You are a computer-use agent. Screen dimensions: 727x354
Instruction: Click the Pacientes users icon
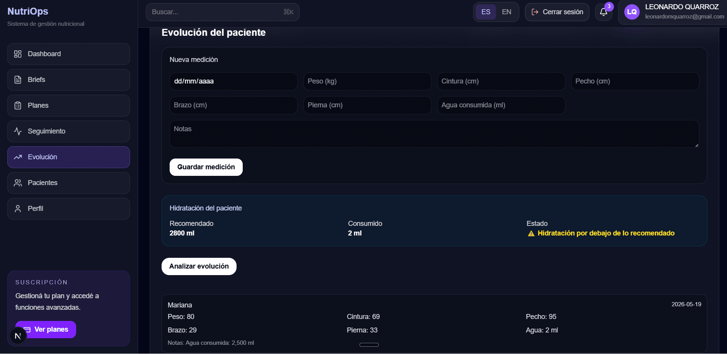tap(18, 183)
